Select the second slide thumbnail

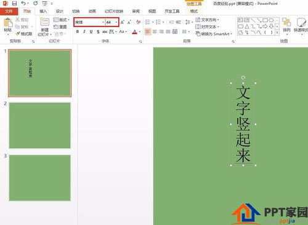[x=40, y=125]
